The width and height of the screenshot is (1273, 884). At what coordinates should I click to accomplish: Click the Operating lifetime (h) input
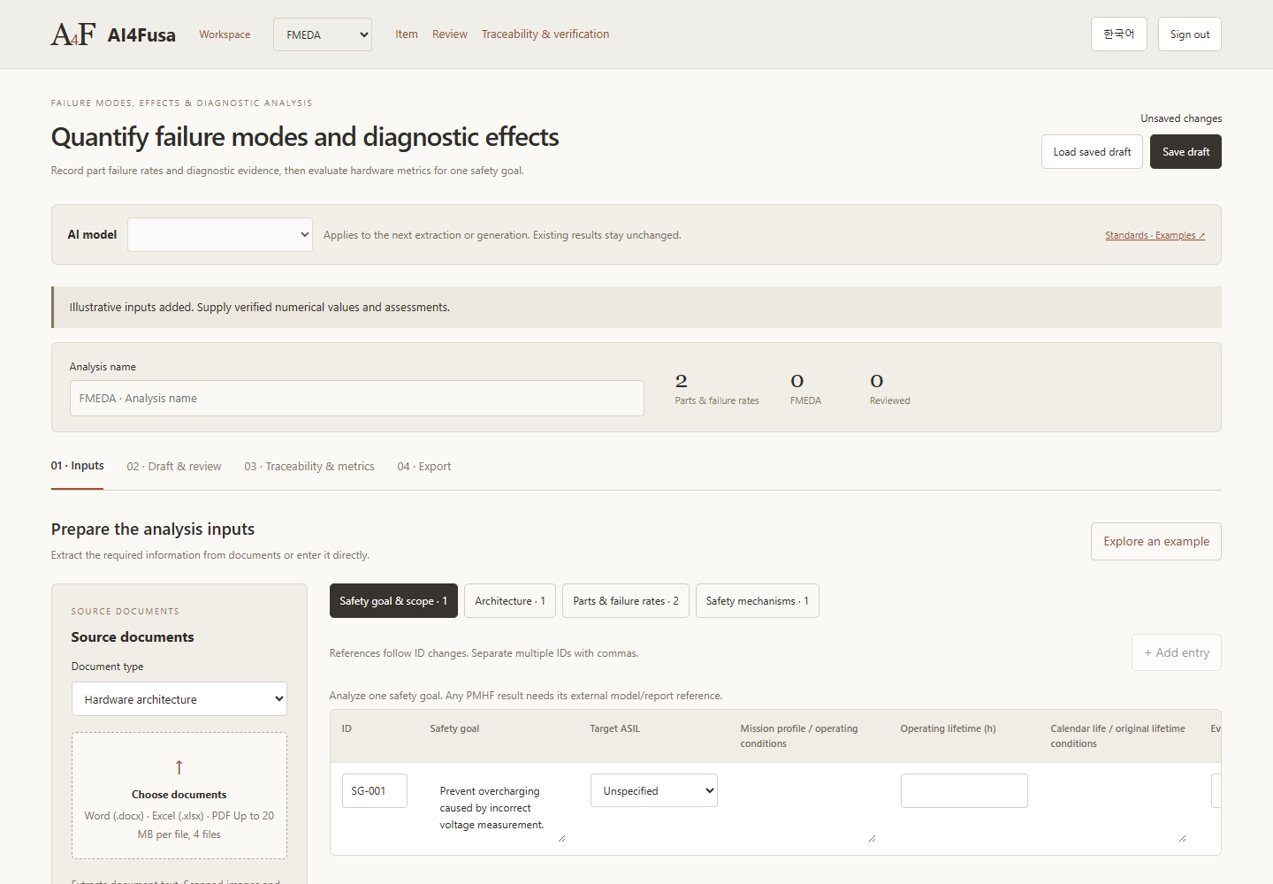(x=964, y=790)
